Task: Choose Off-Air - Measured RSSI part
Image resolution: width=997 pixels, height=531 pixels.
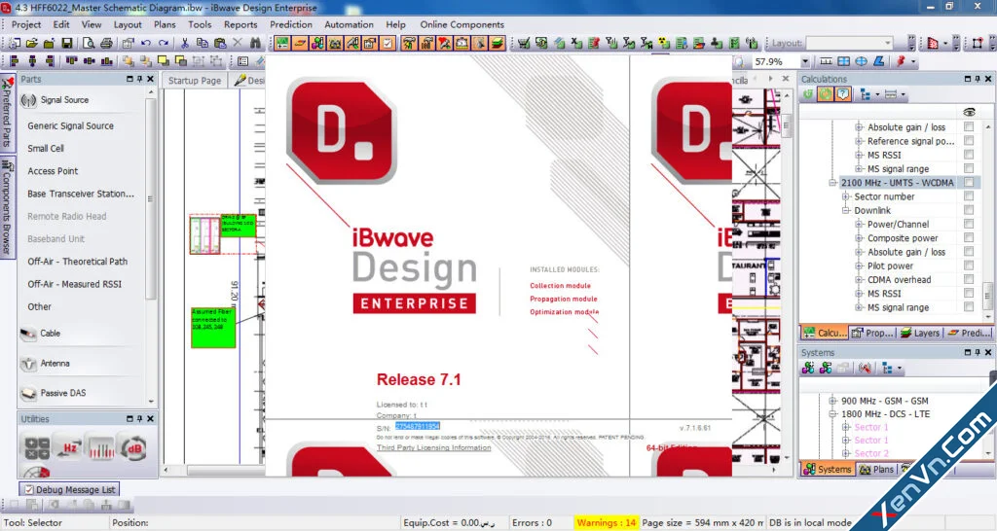Action: click(x=74, y=284)
